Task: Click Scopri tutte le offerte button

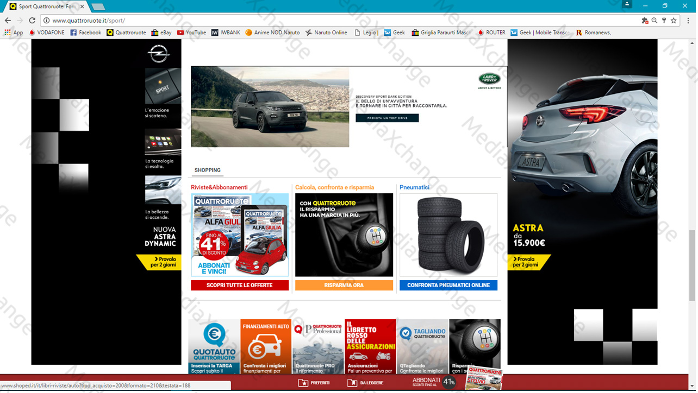Action: click(x=240, y=286)
